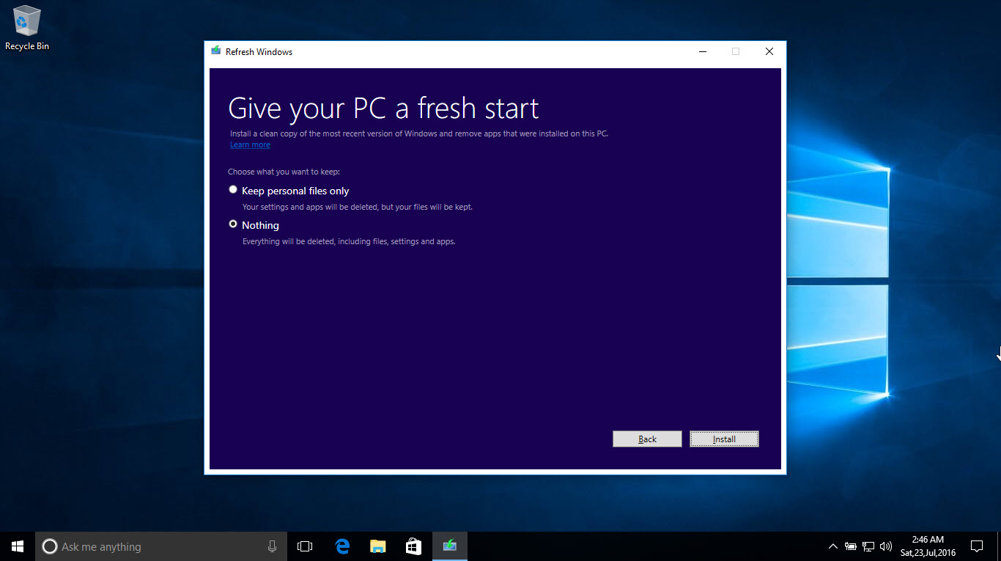Select the Nothing radio option
1001x561 pixels.
pyautogui.click(x=233, y=224)
